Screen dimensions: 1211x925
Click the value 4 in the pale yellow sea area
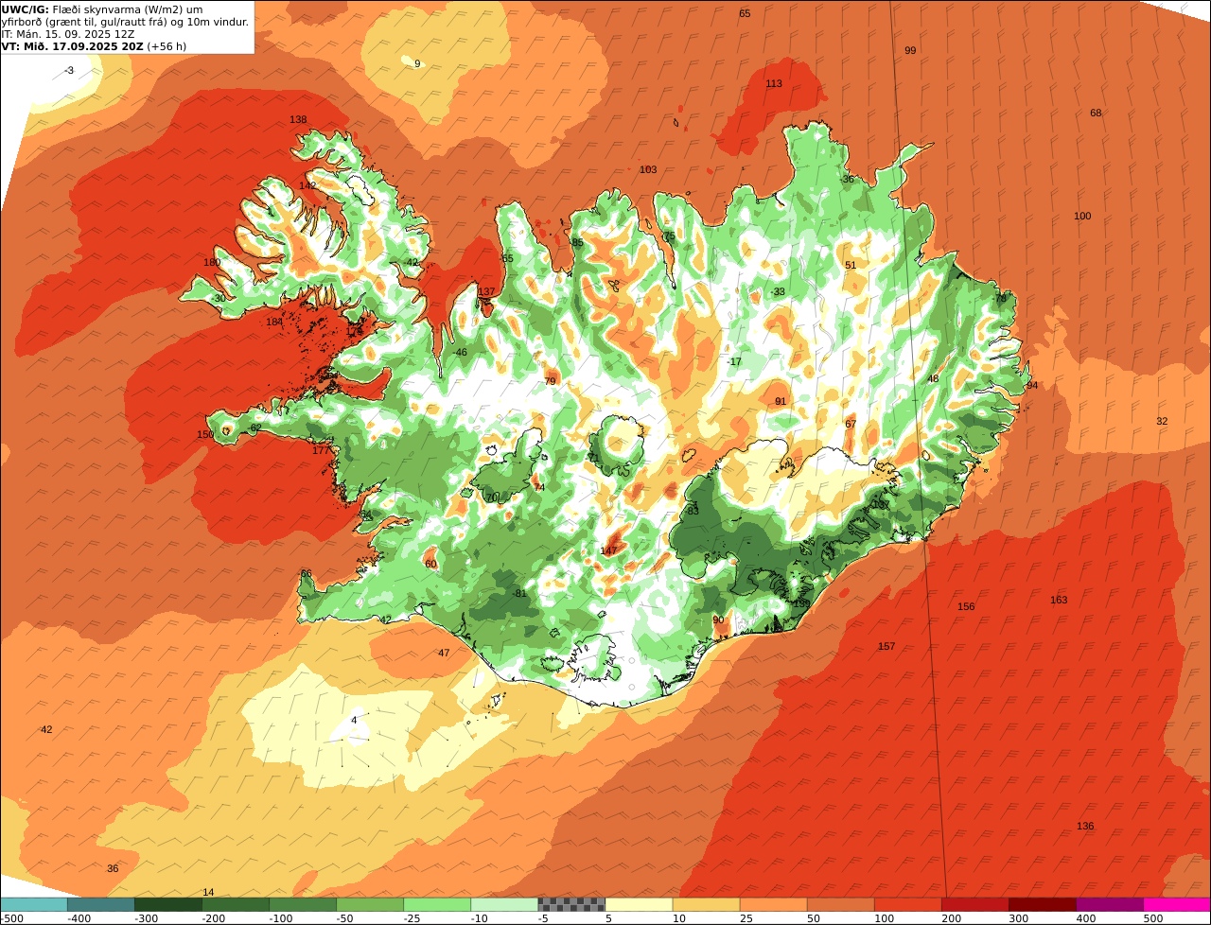[x=354, y=720]
